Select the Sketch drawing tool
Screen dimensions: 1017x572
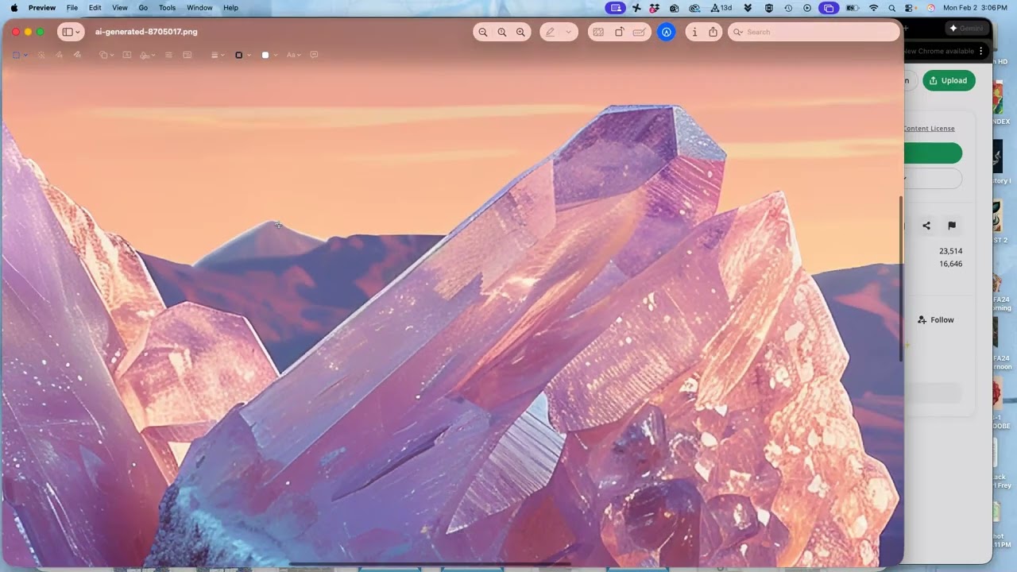[60, 55]
